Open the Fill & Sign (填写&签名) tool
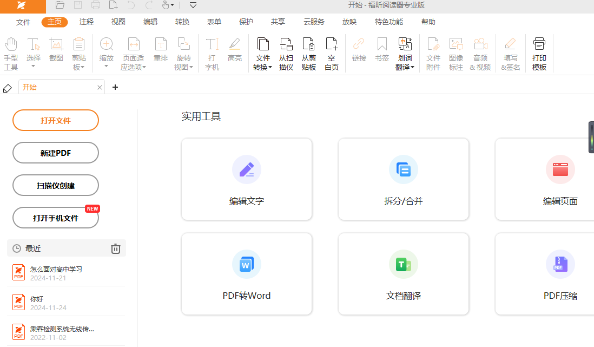Image resolution: width=594 pixels, height=347 pixels. (x=510, y=54)
